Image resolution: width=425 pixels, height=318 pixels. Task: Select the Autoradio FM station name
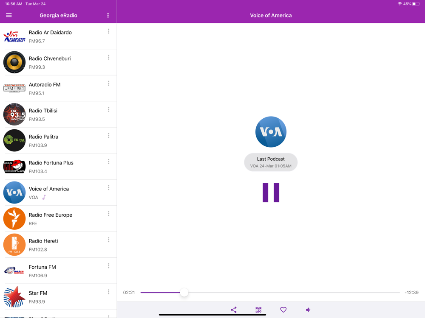(45, 85)
